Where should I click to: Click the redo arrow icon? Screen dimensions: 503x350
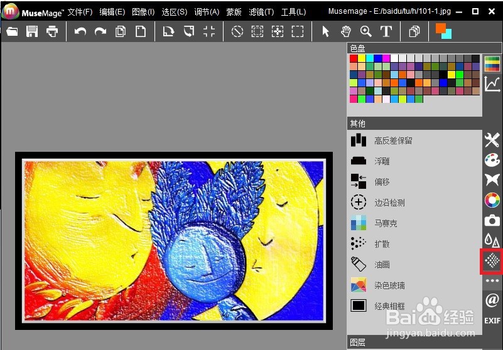[x=100, y=31]
